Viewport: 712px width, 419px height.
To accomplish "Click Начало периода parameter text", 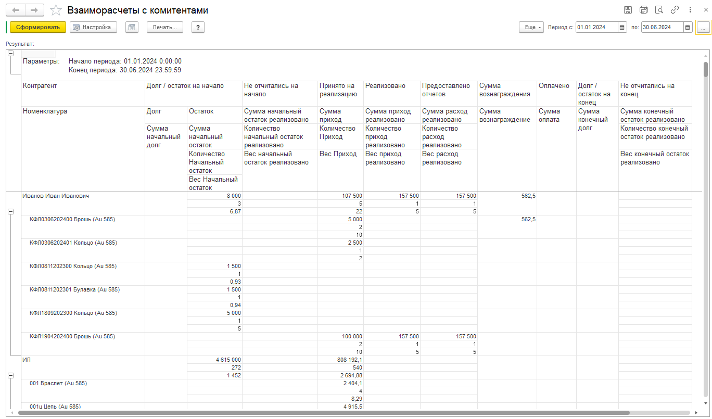I will coord(125,61).
